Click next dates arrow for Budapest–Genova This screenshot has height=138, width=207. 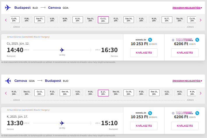tap(201, 20)
